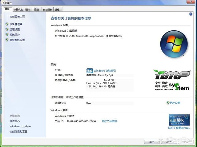
Task: Open 控制面板主页 link
Action: 17,17
